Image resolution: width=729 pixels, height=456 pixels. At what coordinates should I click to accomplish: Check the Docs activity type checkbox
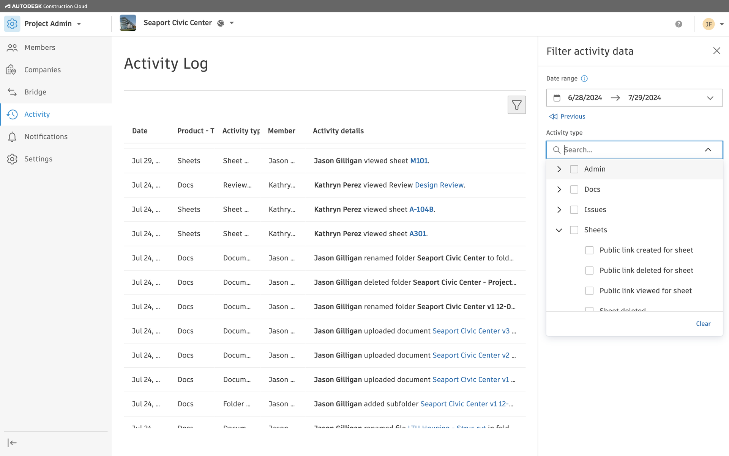click(574, 189)
